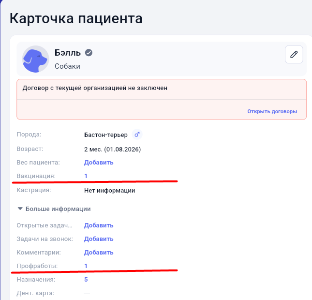Click the species label Собаки
312x300 pixels.
pos(67,66)
